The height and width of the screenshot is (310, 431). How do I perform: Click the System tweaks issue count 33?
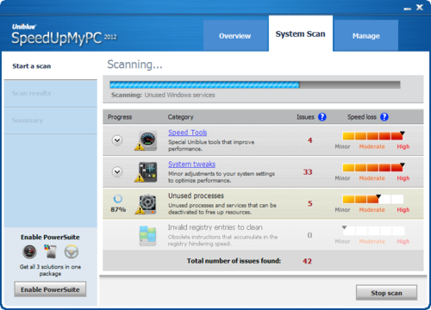click(308, 172)
